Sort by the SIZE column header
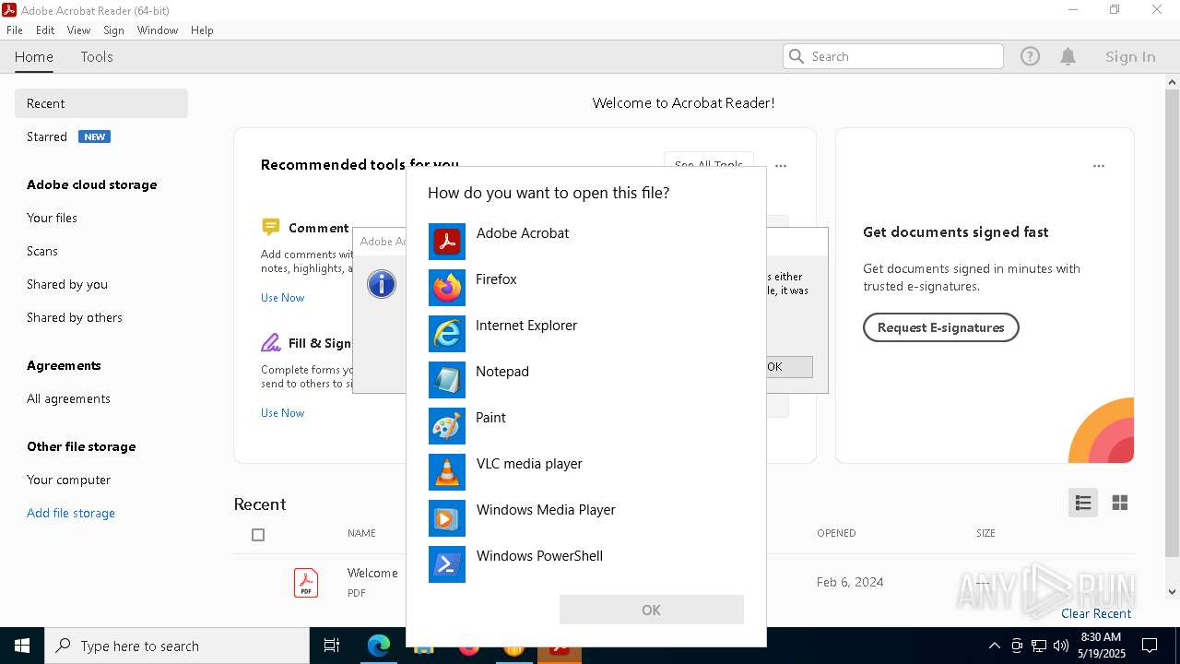Viewport: 1180px width, 664px height. pyautogui.click(x=985, y=533)
